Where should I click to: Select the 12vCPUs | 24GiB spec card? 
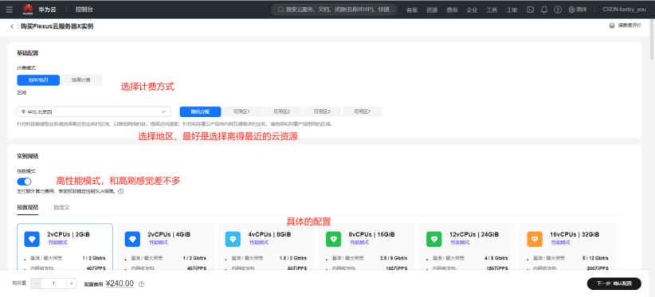coord(467,248)
